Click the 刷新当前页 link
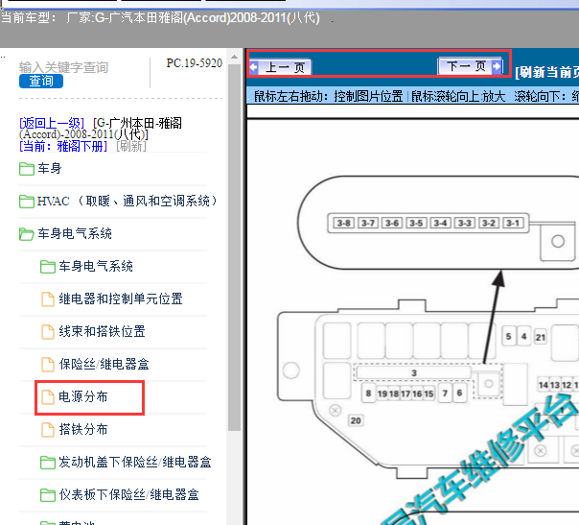Image resolution: width=579 pixels, height=525 pixels. click(546, 72)
